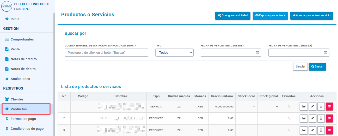Image resolution: width=338 pixels, height=136 pixels.
Task: Edit the row 1 service with pencil icon
Action: [x=312, y=106]
